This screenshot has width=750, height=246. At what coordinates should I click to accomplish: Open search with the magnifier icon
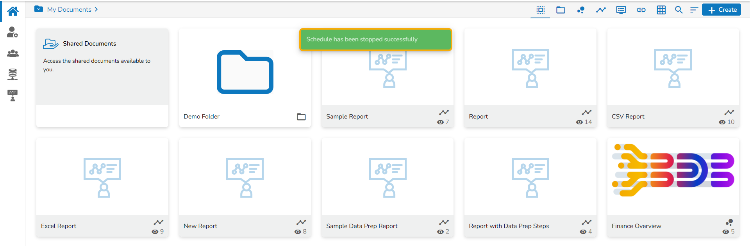679,10
